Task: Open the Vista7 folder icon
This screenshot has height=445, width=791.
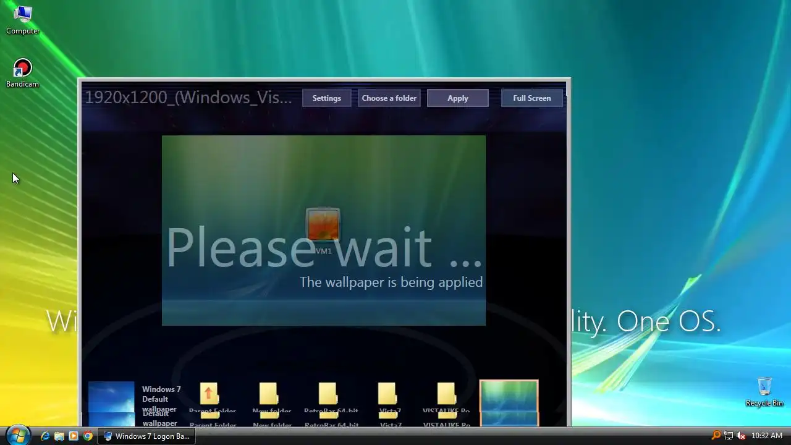Action: [x=387, y=394]
